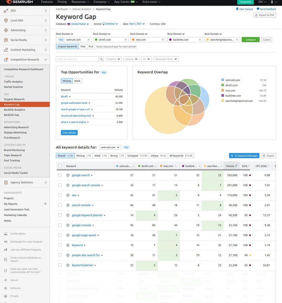Open the KD filter dropdown
This screenshot has height=303, width=282.
(x=146, y=59)
